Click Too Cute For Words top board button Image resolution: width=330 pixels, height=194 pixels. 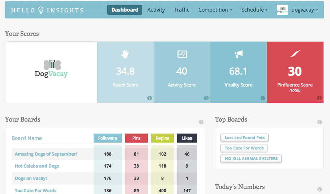coord(244,148)
